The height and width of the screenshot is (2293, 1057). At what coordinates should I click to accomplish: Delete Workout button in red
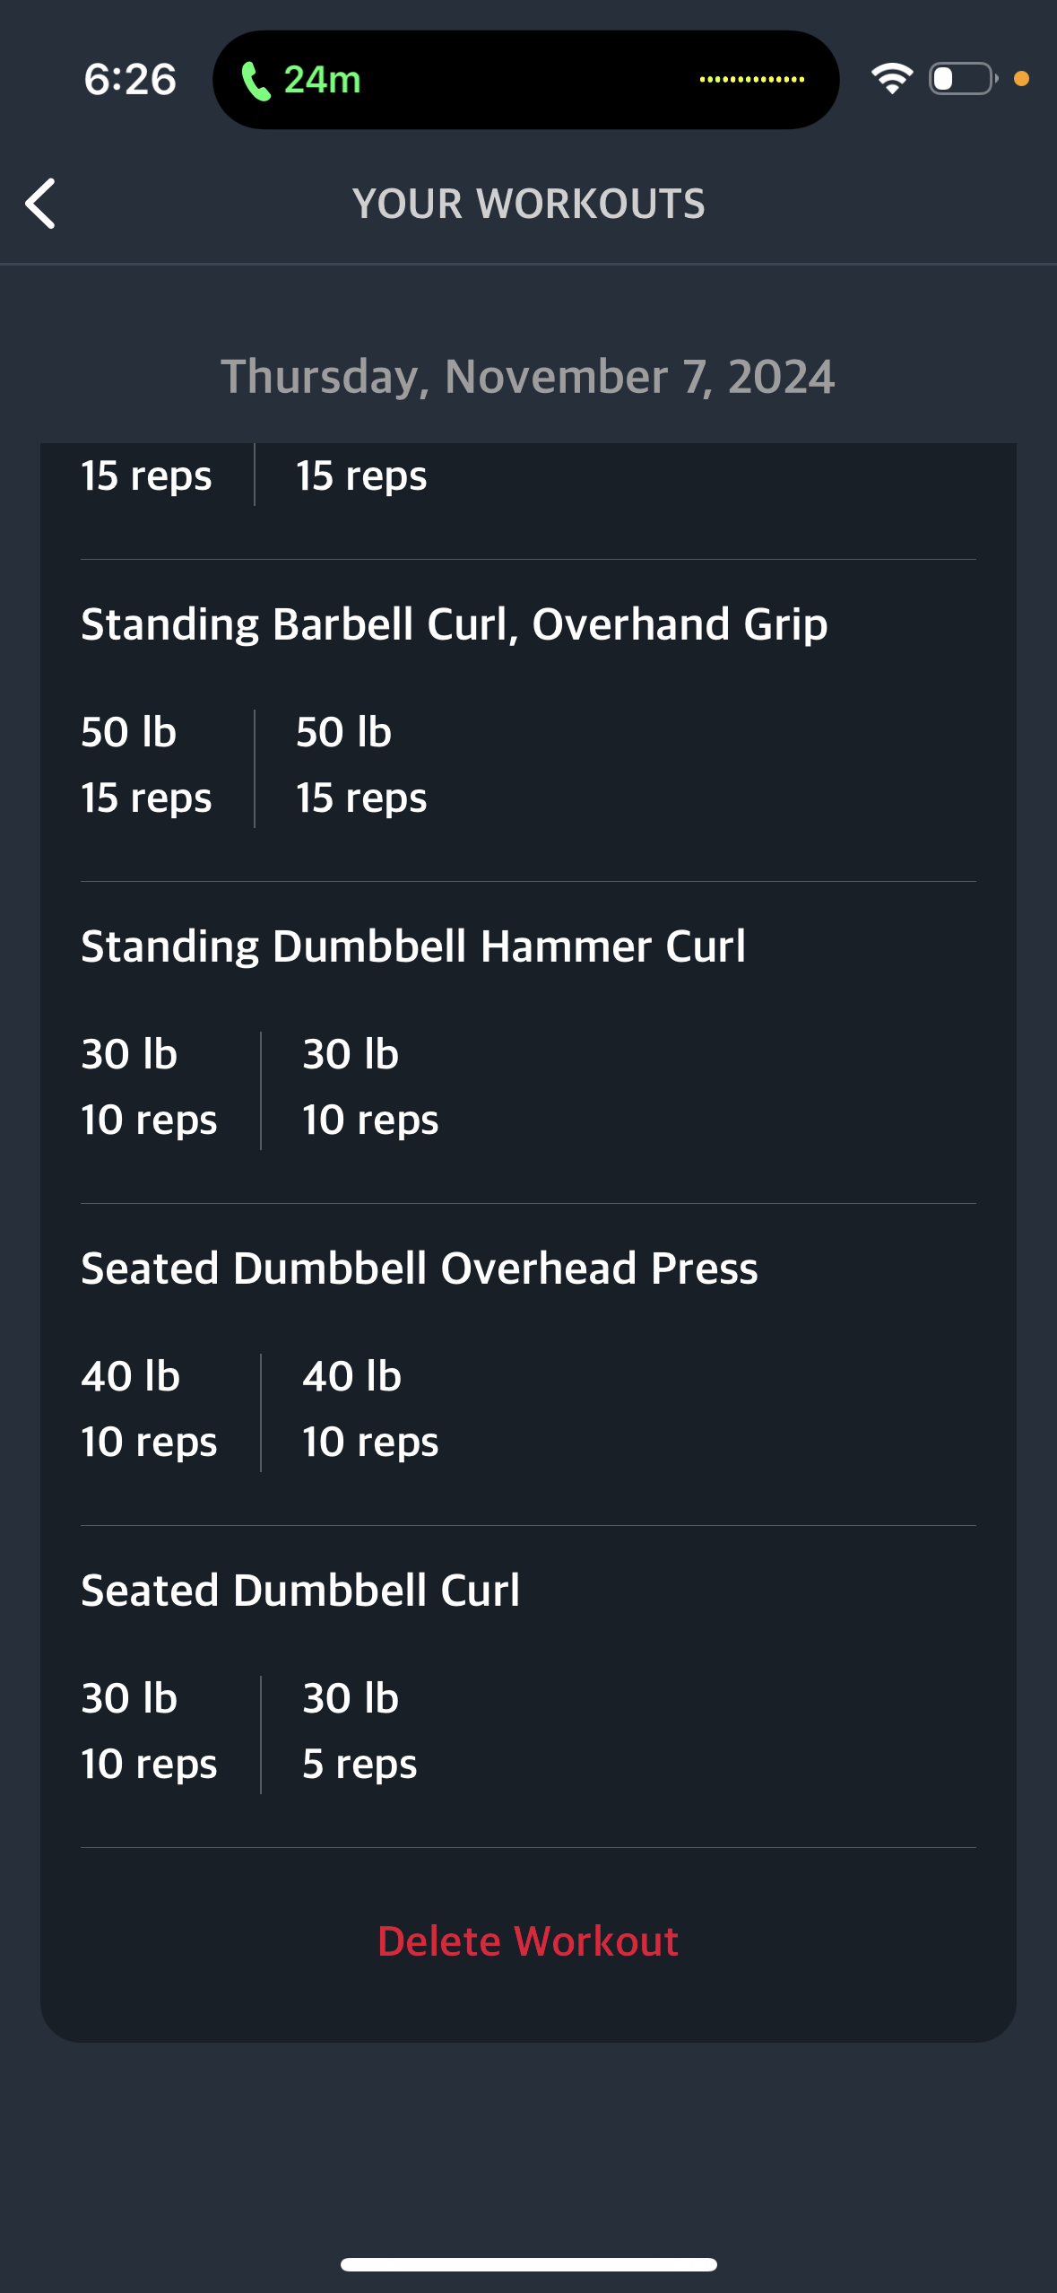click(528, 1941)
